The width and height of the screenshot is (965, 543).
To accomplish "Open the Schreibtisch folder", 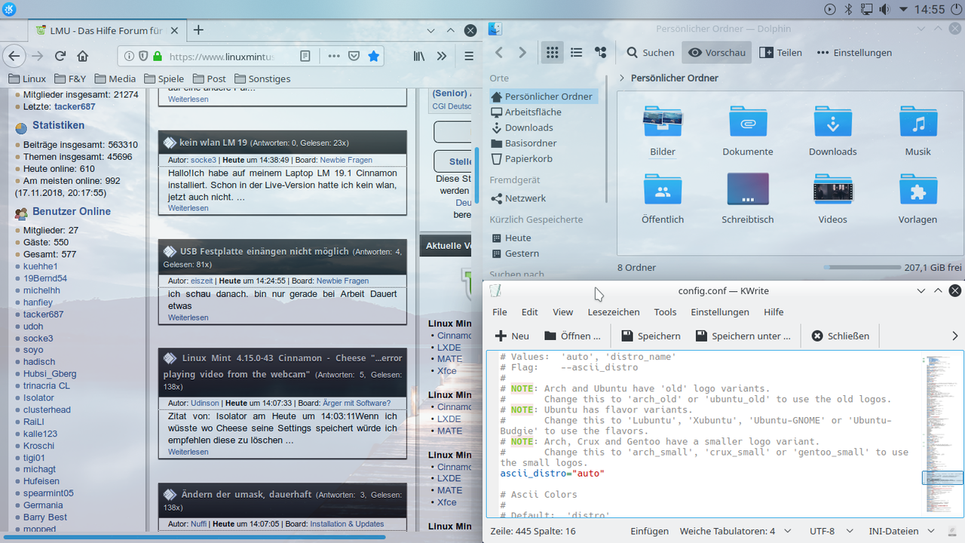I will click(748, 198).
